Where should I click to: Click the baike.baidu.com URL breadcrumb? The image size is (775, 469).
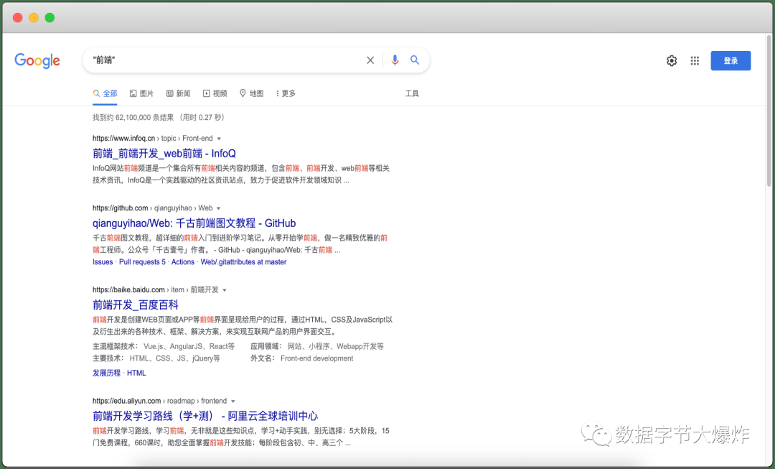[x=155, y=290]
